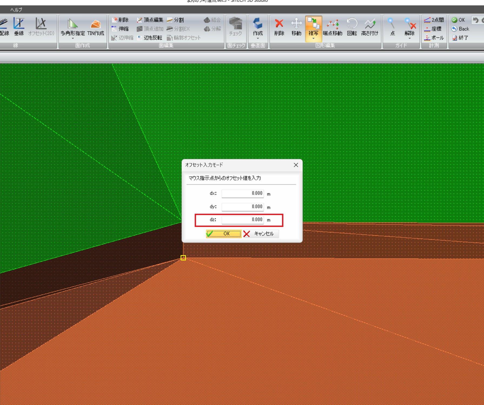
Task: Open the ヘルプ menu
Action: coord(16,10)
